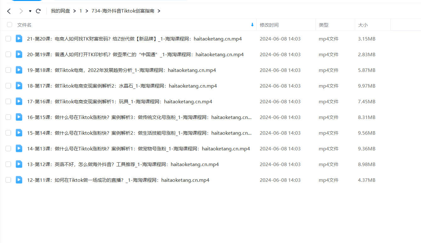Select file name 16-第15课 做传统文化号涨粉
421x243 pixels.
click(x=139, y=117)
